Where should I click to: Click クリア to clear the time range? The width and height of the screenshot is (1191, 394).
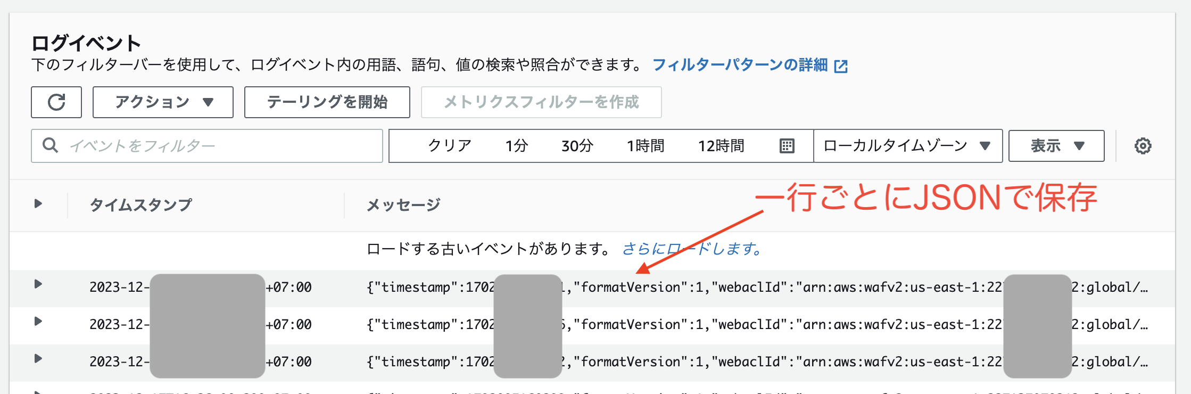[x=449, y=145]
